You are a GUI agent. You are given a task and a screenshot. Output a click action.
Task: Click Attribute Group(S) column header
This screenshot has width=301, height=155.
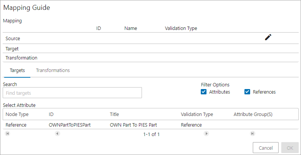point(253,114)
